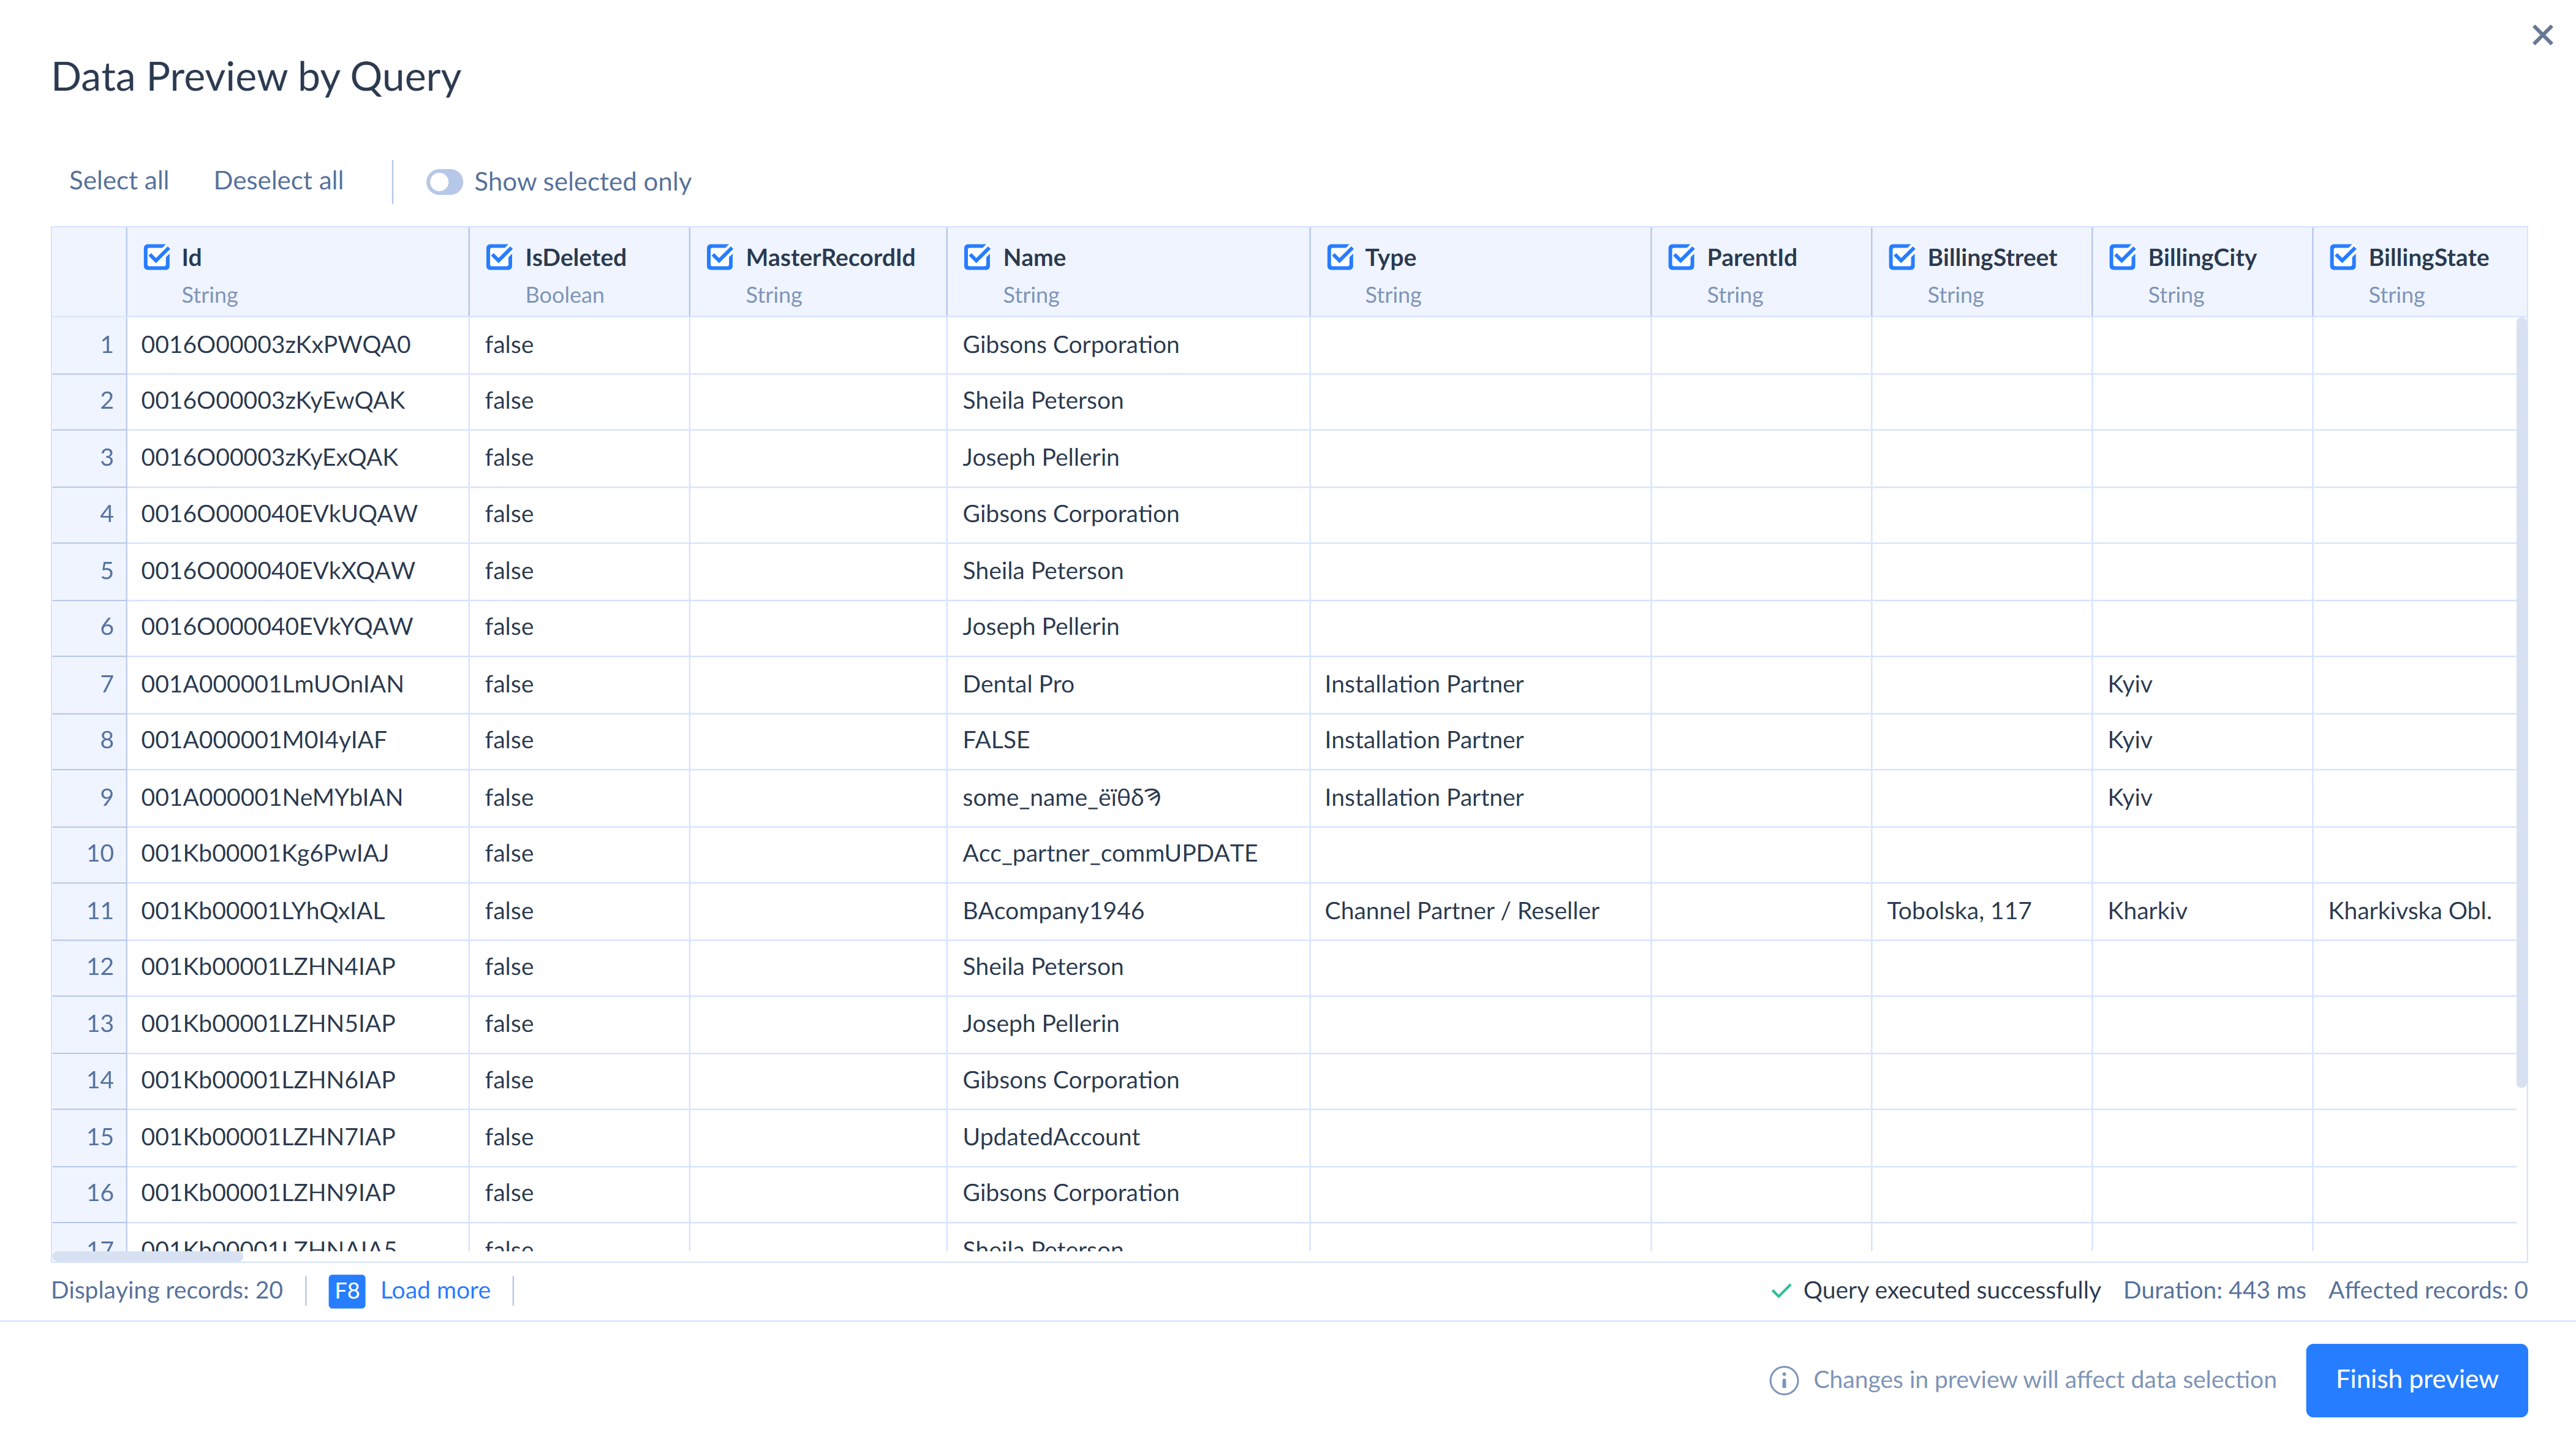Uncheck the IsDeleted column checkbox
Screen dimensions: 2576x1429
tap(499, 257)
